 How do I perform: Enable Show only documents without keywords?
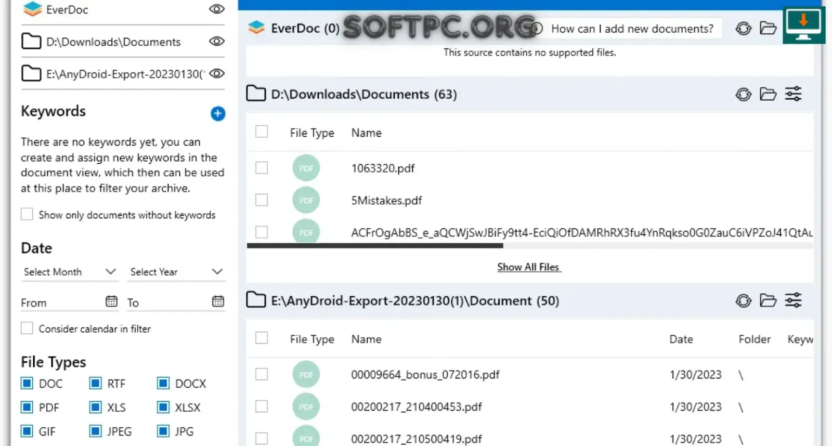[x=27, y=214]
